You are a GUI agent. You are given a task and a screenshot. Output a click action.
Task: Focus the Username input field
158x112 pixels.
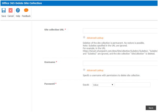point(120,63)
